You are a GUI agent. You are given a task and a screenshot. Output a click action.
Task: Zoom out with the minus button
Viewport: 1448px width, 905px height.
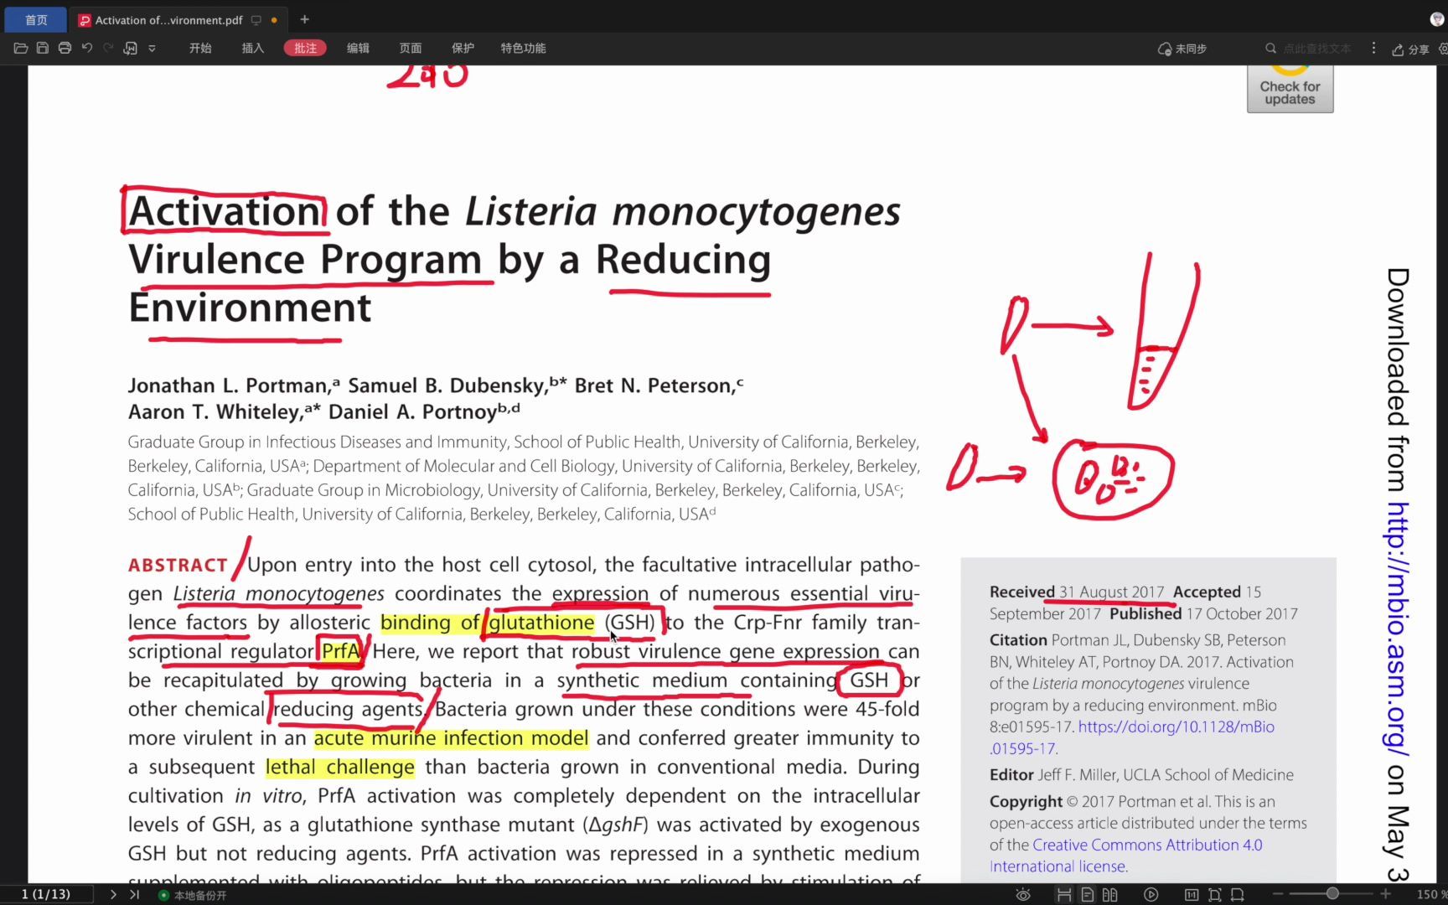[x=1278, y=895]
